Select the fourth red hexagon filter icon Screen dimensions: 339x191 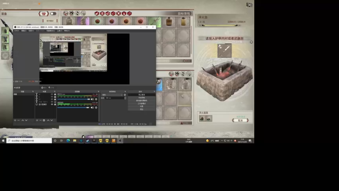[113, 14]
